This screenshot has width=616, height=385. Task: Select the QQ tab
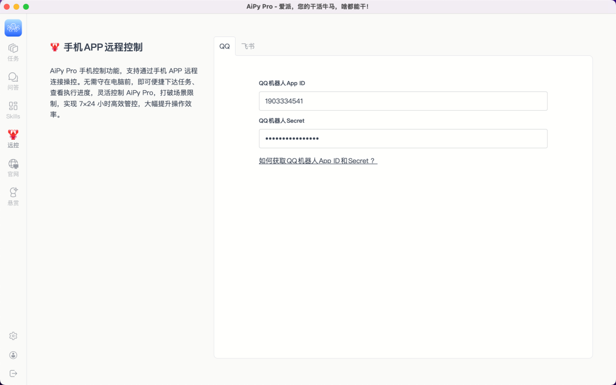[224, 46]
